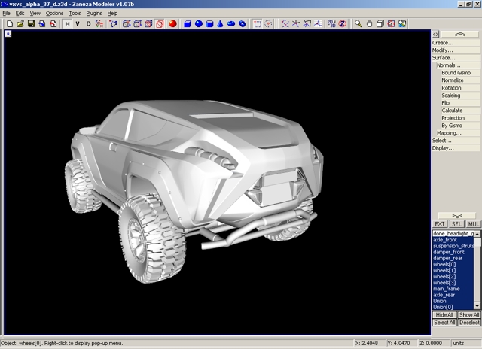The width and height of the screenshot is (482, 349).
Task: Click the Hide All button
Action: [x=444, y=314]
